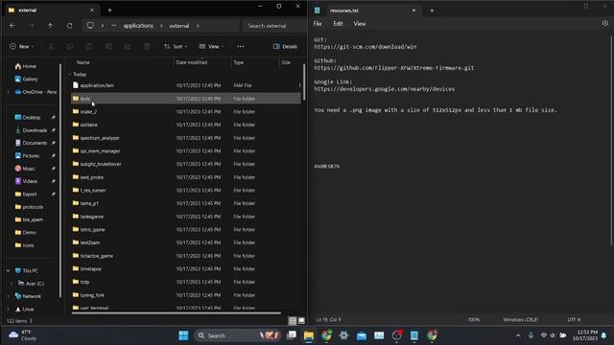614x345 pixels.
Task: Open the View dropdown in Explorer
Action: (x=211, y=47)
